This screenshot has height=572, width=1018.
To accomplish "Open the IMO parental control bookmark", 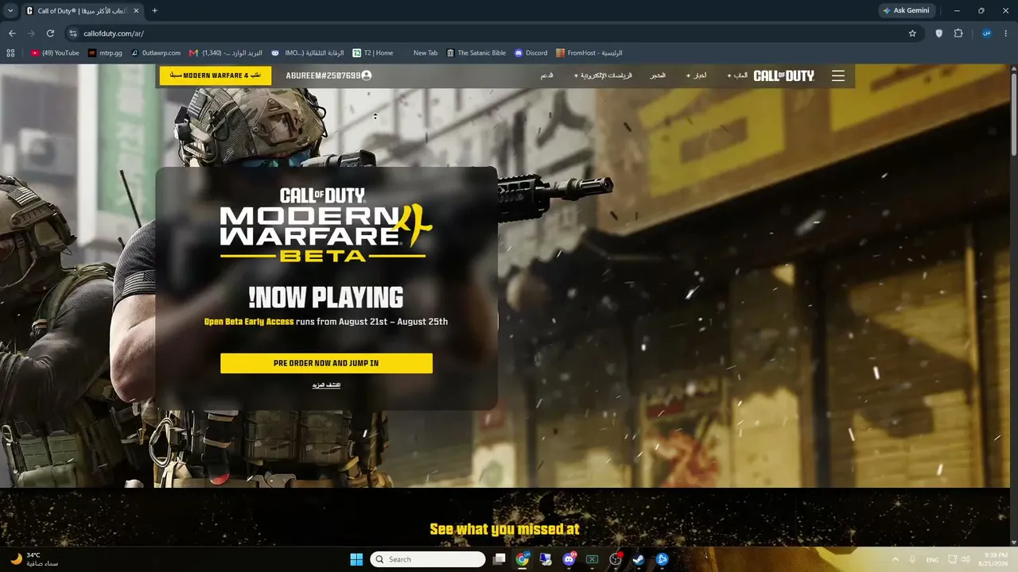I will click(x=308, y=53).
